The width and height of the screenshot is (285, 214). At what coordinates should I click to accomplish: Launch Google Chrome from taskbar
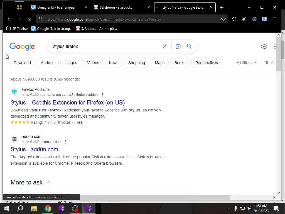[x=48, y=208]
